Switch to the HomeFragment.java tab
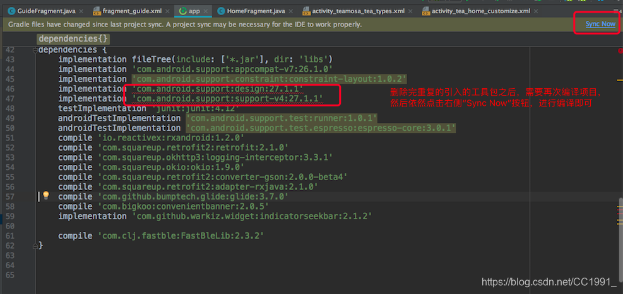Viewport: 623px width, 294px height. coord(254,11)
